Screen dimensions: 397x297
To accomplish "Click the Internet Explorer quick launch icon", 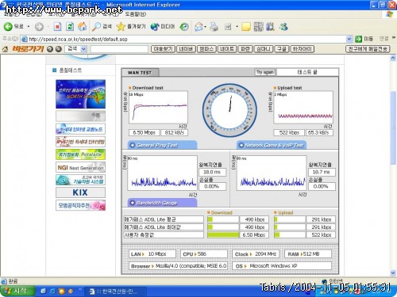I will (52, 291).
